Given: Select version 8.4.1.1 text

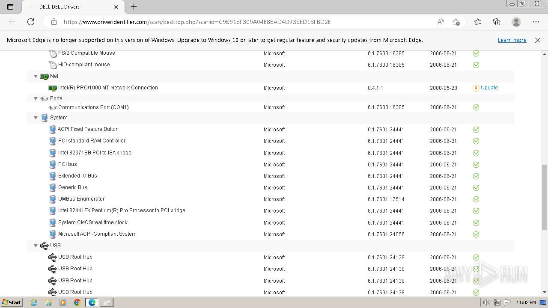Looking at the screenshot, I should tap(375, 88).
